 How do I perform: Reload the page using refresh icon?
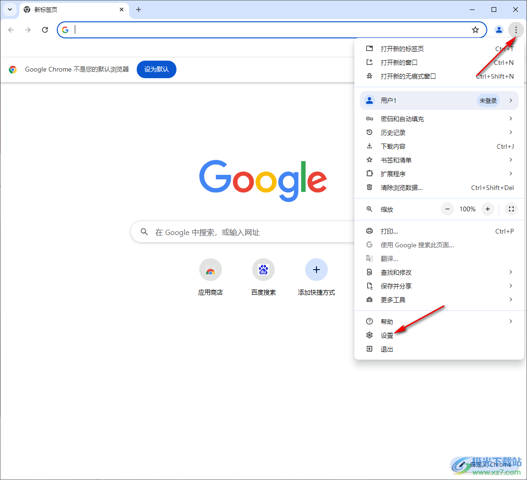(45, 30)
